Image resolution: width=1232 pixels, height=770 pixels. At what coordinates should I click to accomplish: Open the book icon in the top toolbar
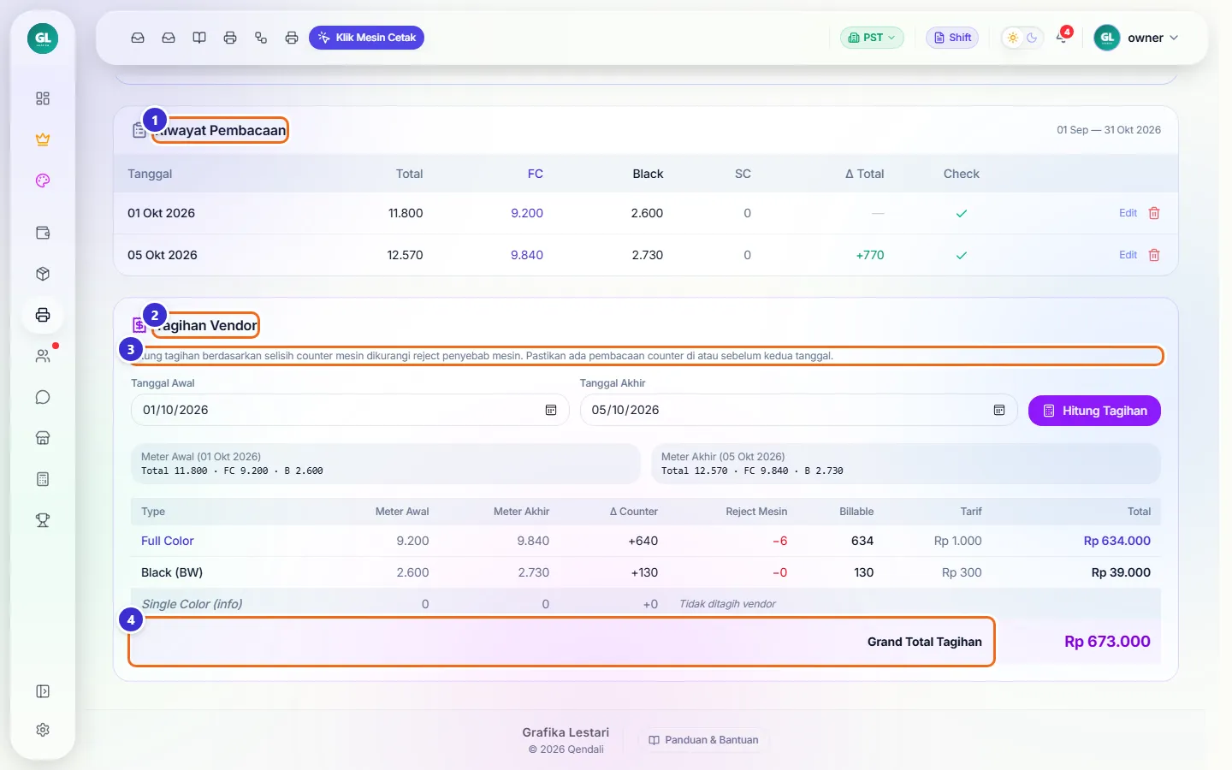click(199, 38)
